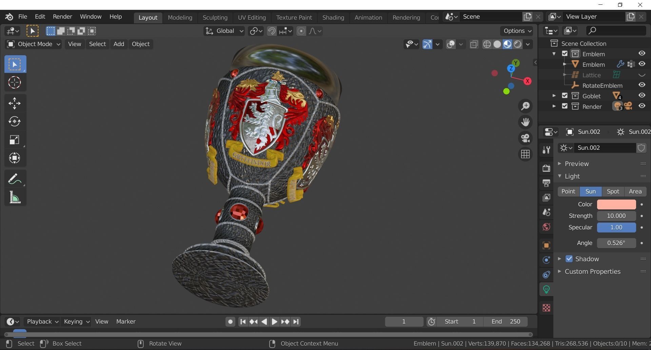Uncheck the Render collection checkbox

tap(565, 106)
